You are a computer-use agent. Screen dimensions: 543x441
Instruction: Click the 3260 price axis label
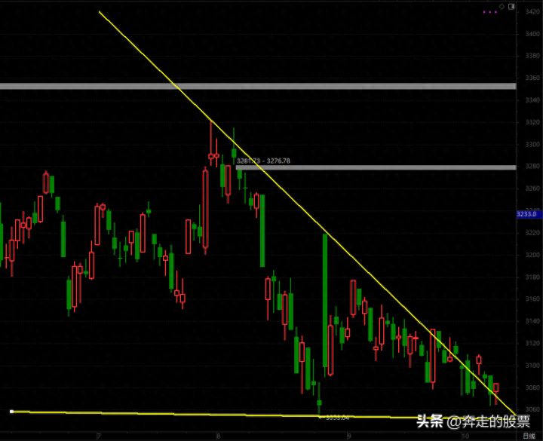click(532, 188)
